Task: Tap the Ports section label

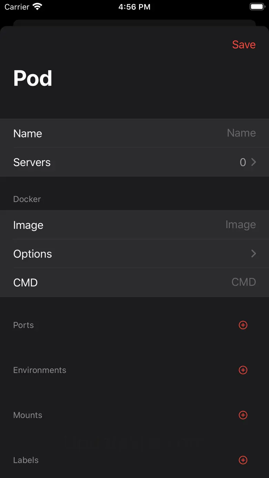Action: pyautogui.click(x=23, y=325)
